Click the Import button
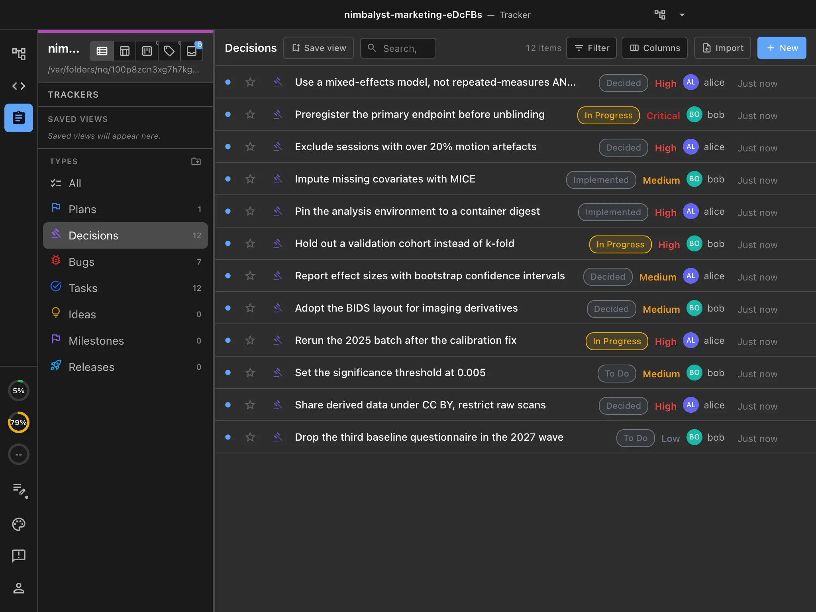816x612 pixels. 722,48
